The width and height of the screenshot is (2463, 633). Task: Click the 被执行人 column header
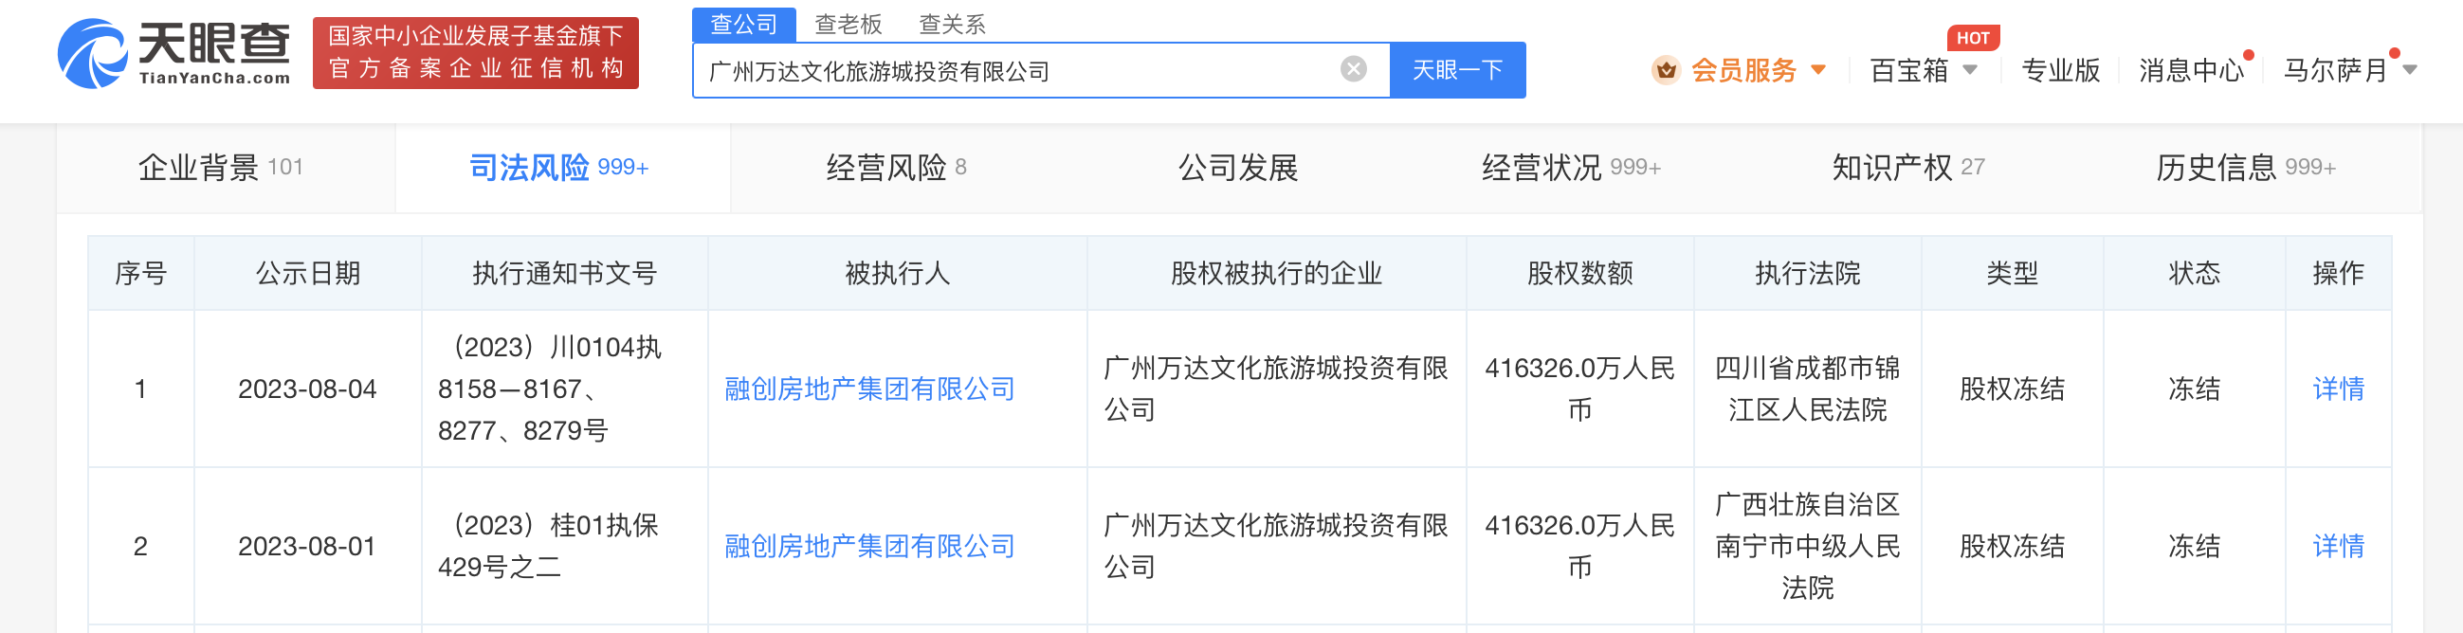[897, 274]
